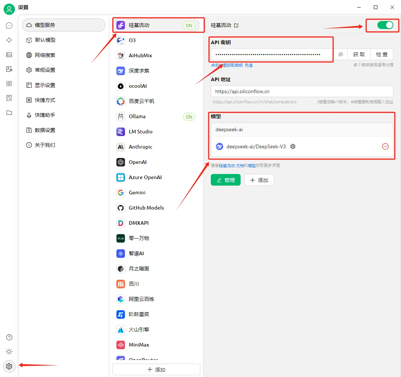Select the 零一万物 provider

click(156, 238)
